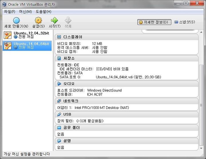Open Network settings via 네트워크 heading
The image size is (206, 159).
tap(71, 101)
